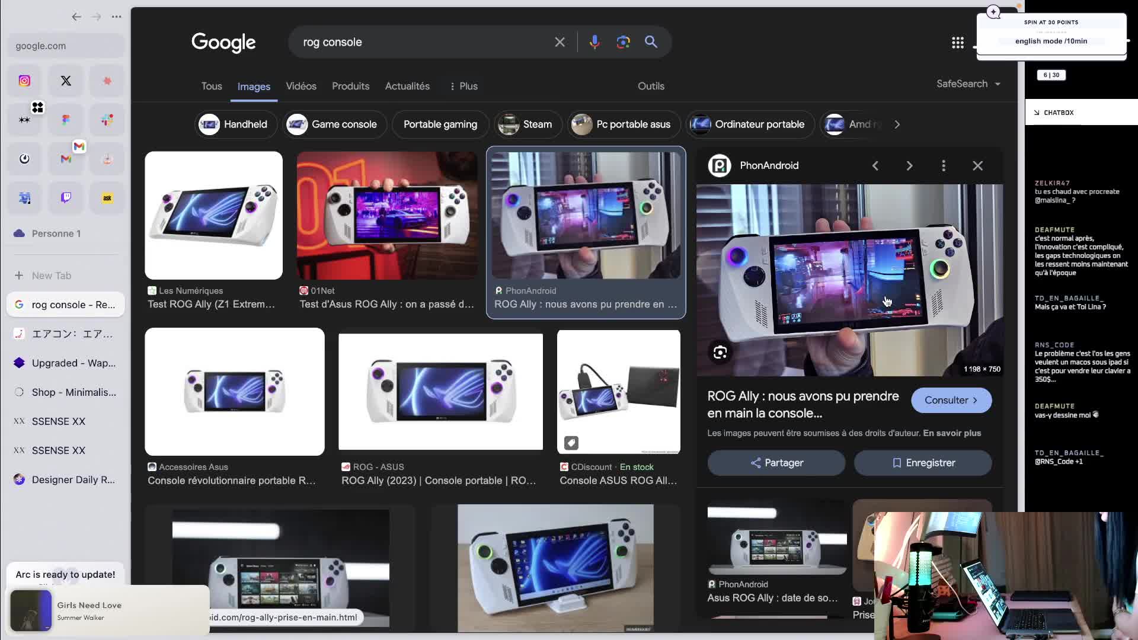
Task: Select the Upgraded - Wap... sidebar tab
Action: click(65, 363)
